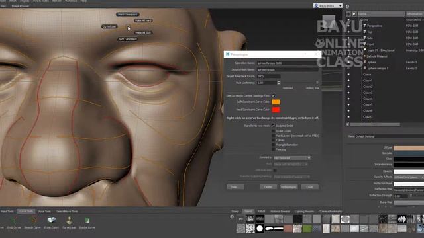Open the Symmetry dropdown in Retopologize
The width and height of the screenshot is (424, 238).
pos(292,158)
